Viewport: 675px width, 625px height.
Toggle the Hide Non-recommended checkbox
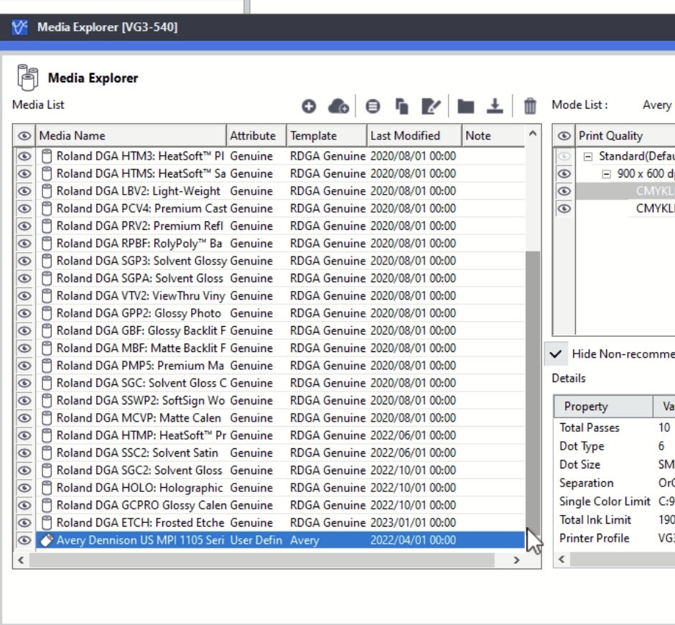pyautogui.click(x=556, y=354)
